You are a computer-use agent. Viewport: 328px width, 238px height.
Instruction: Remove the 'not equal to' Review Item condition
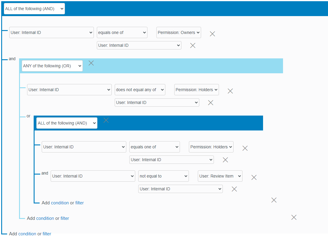(254, 177)
